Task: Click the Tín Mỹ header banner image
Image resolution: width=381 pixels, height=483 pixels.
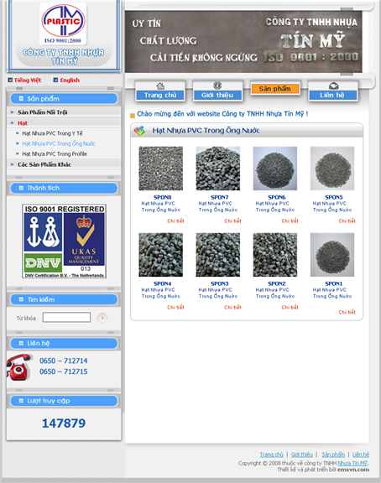Action: (243, 42)
